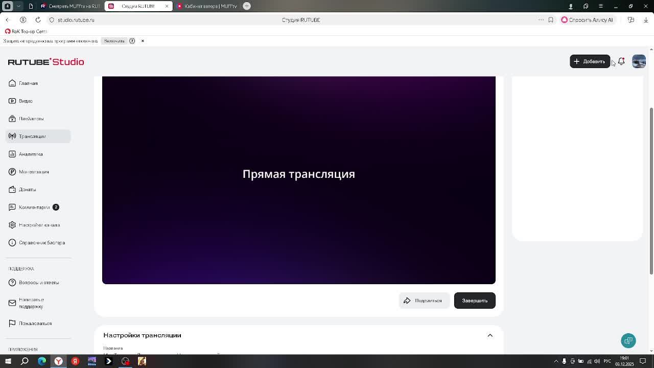Viewport: 654px width, 368px height.
Task: Reload the page
Action: (x=38, y=20)
